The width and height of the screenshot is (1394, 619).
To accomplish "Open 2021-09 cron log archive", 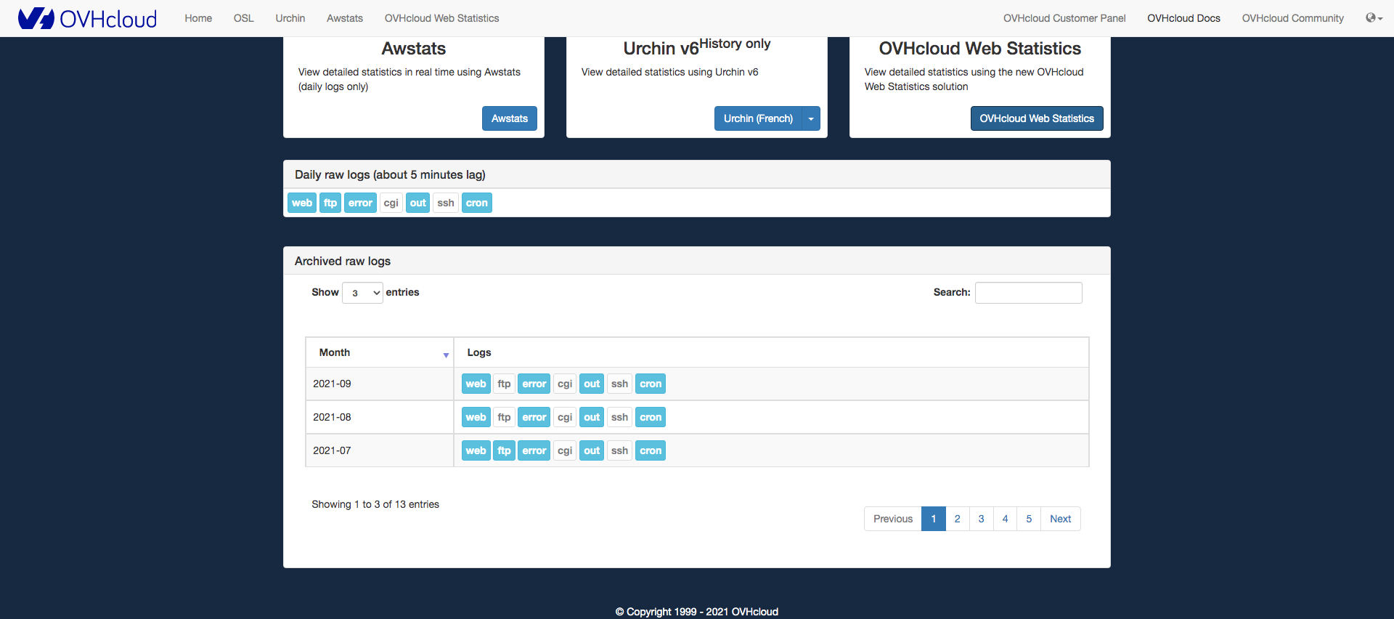I will pyautogui.click(x=651, y=384).
